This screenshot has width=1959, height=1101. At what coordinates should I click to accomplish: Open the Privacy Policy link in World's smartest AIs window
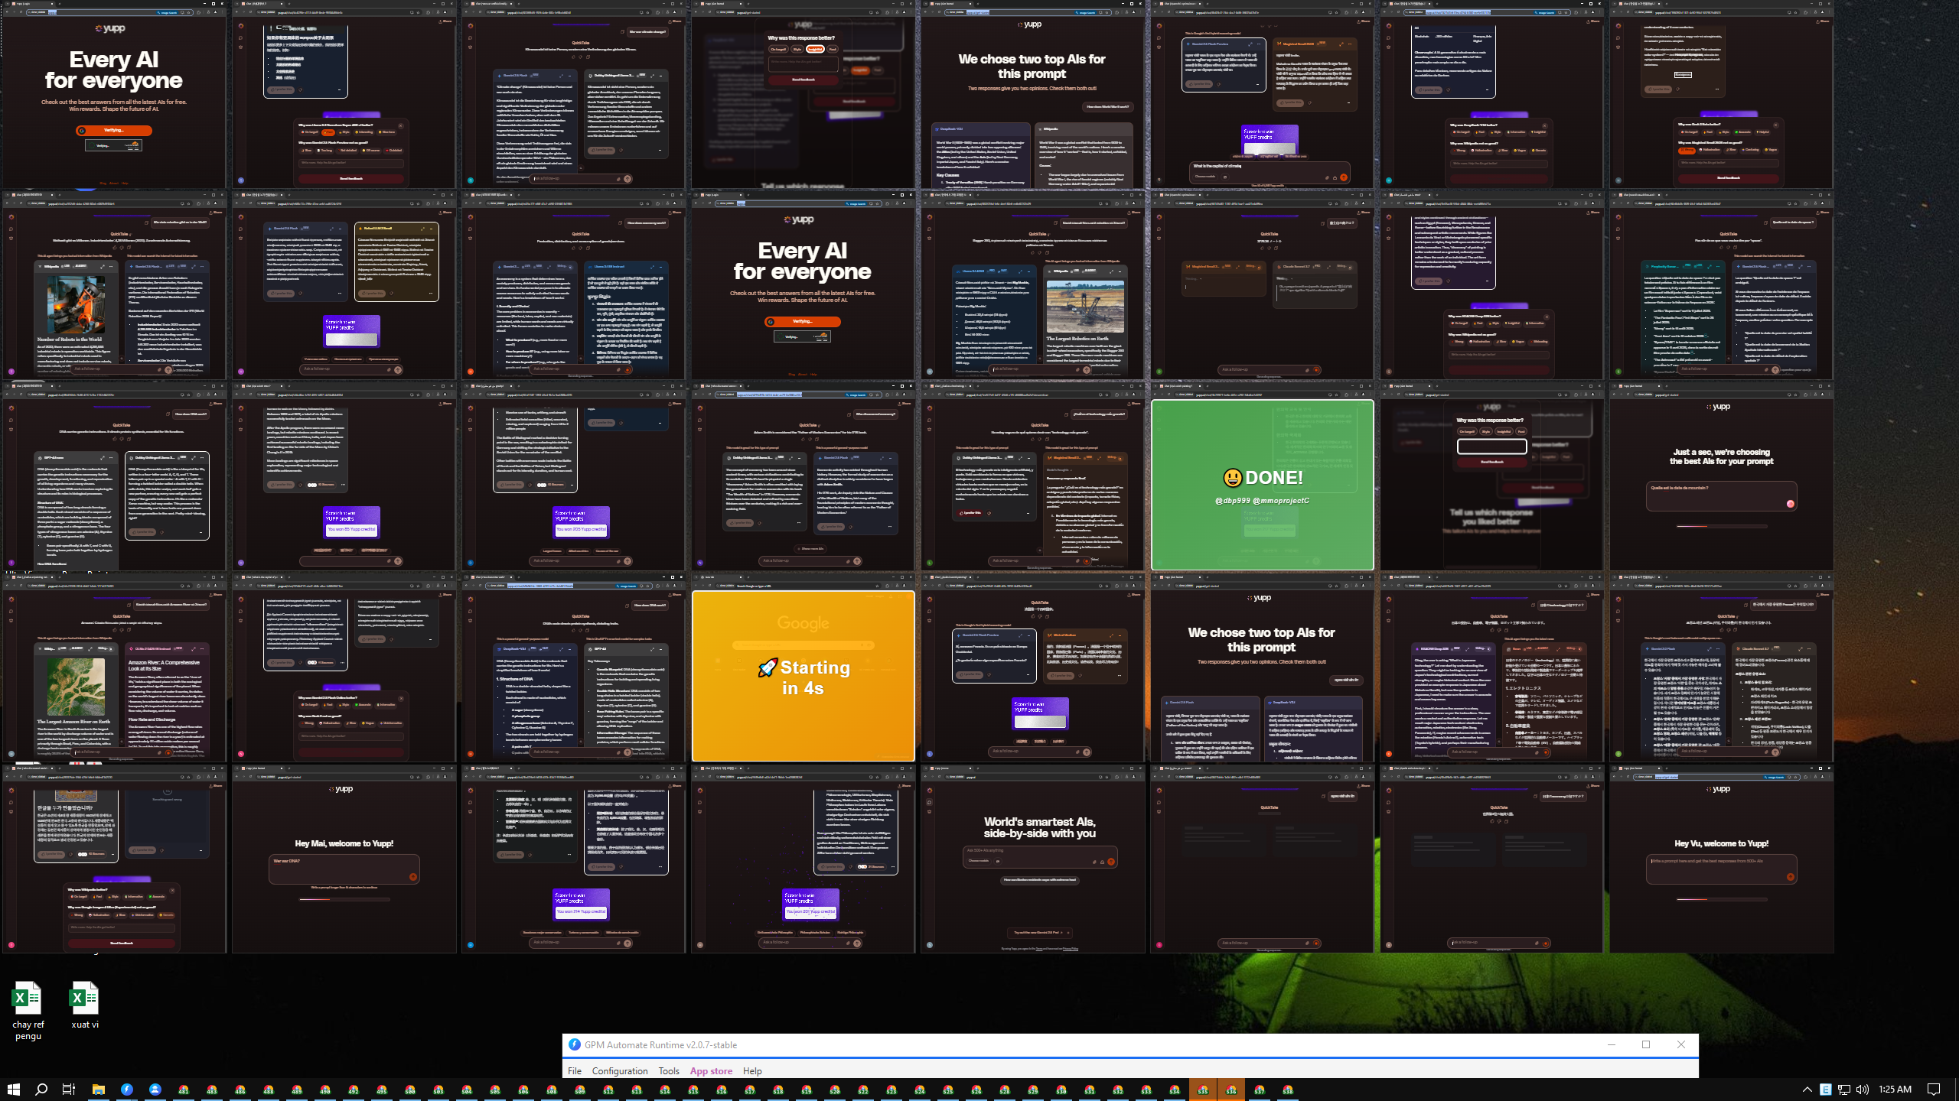[1070, 949]
